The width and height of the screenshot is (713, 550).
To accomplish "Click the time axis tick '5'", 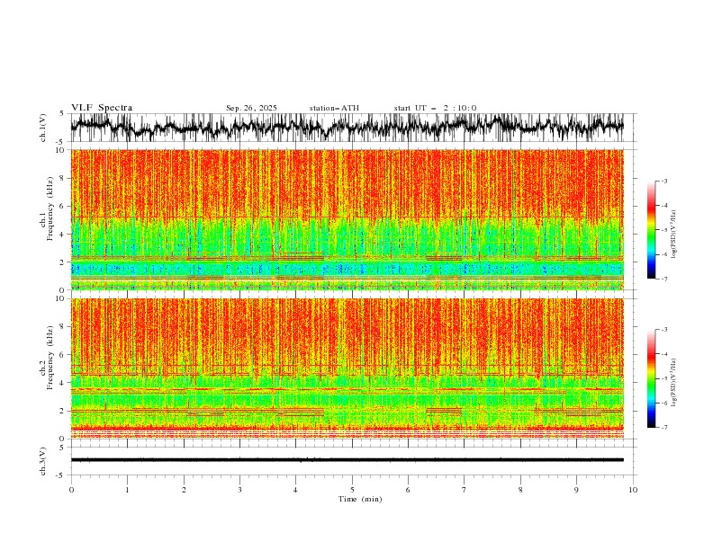I will pos(352,490).
